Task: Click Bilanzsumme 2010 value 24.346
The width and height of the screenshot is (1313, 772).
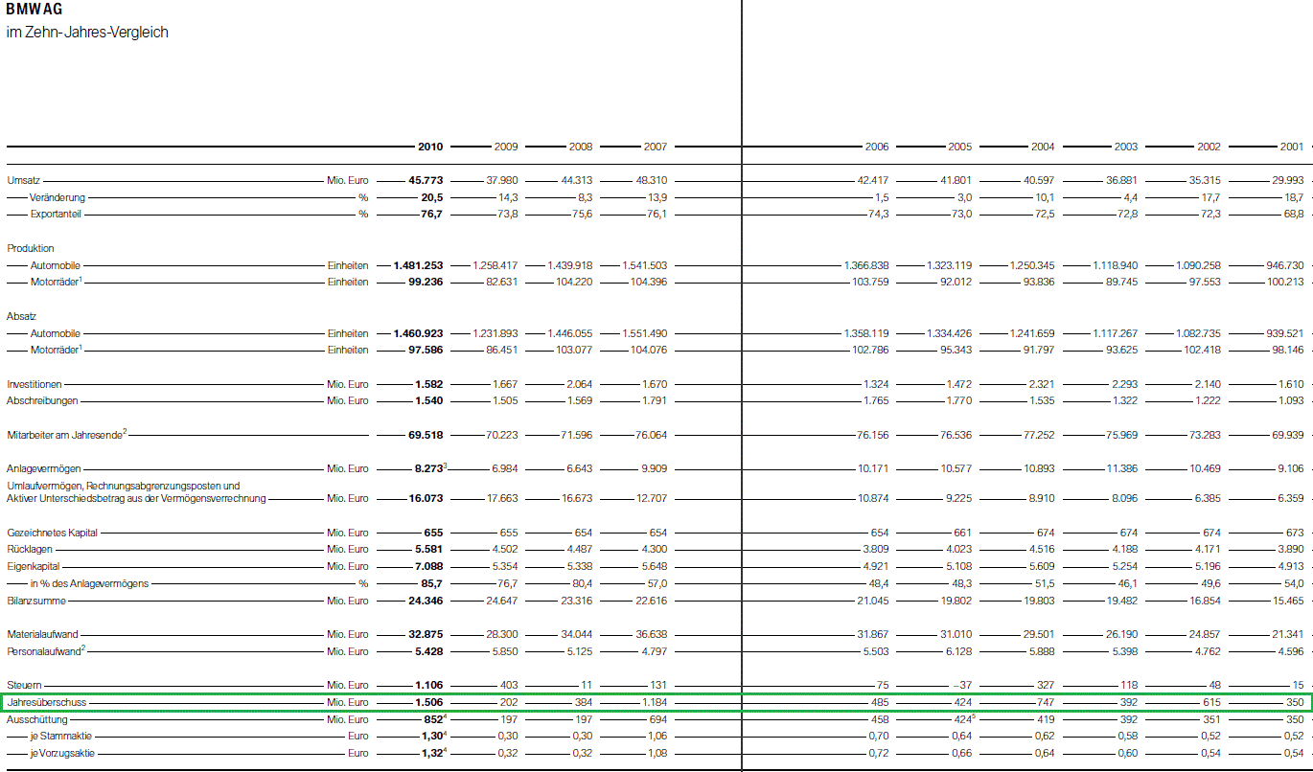Action: pos(426,601)
